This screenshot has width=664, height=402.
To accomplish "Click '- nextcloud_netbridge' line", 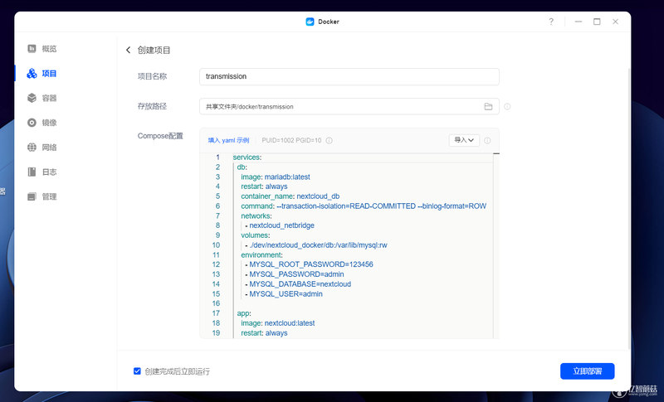I will 280,225.
